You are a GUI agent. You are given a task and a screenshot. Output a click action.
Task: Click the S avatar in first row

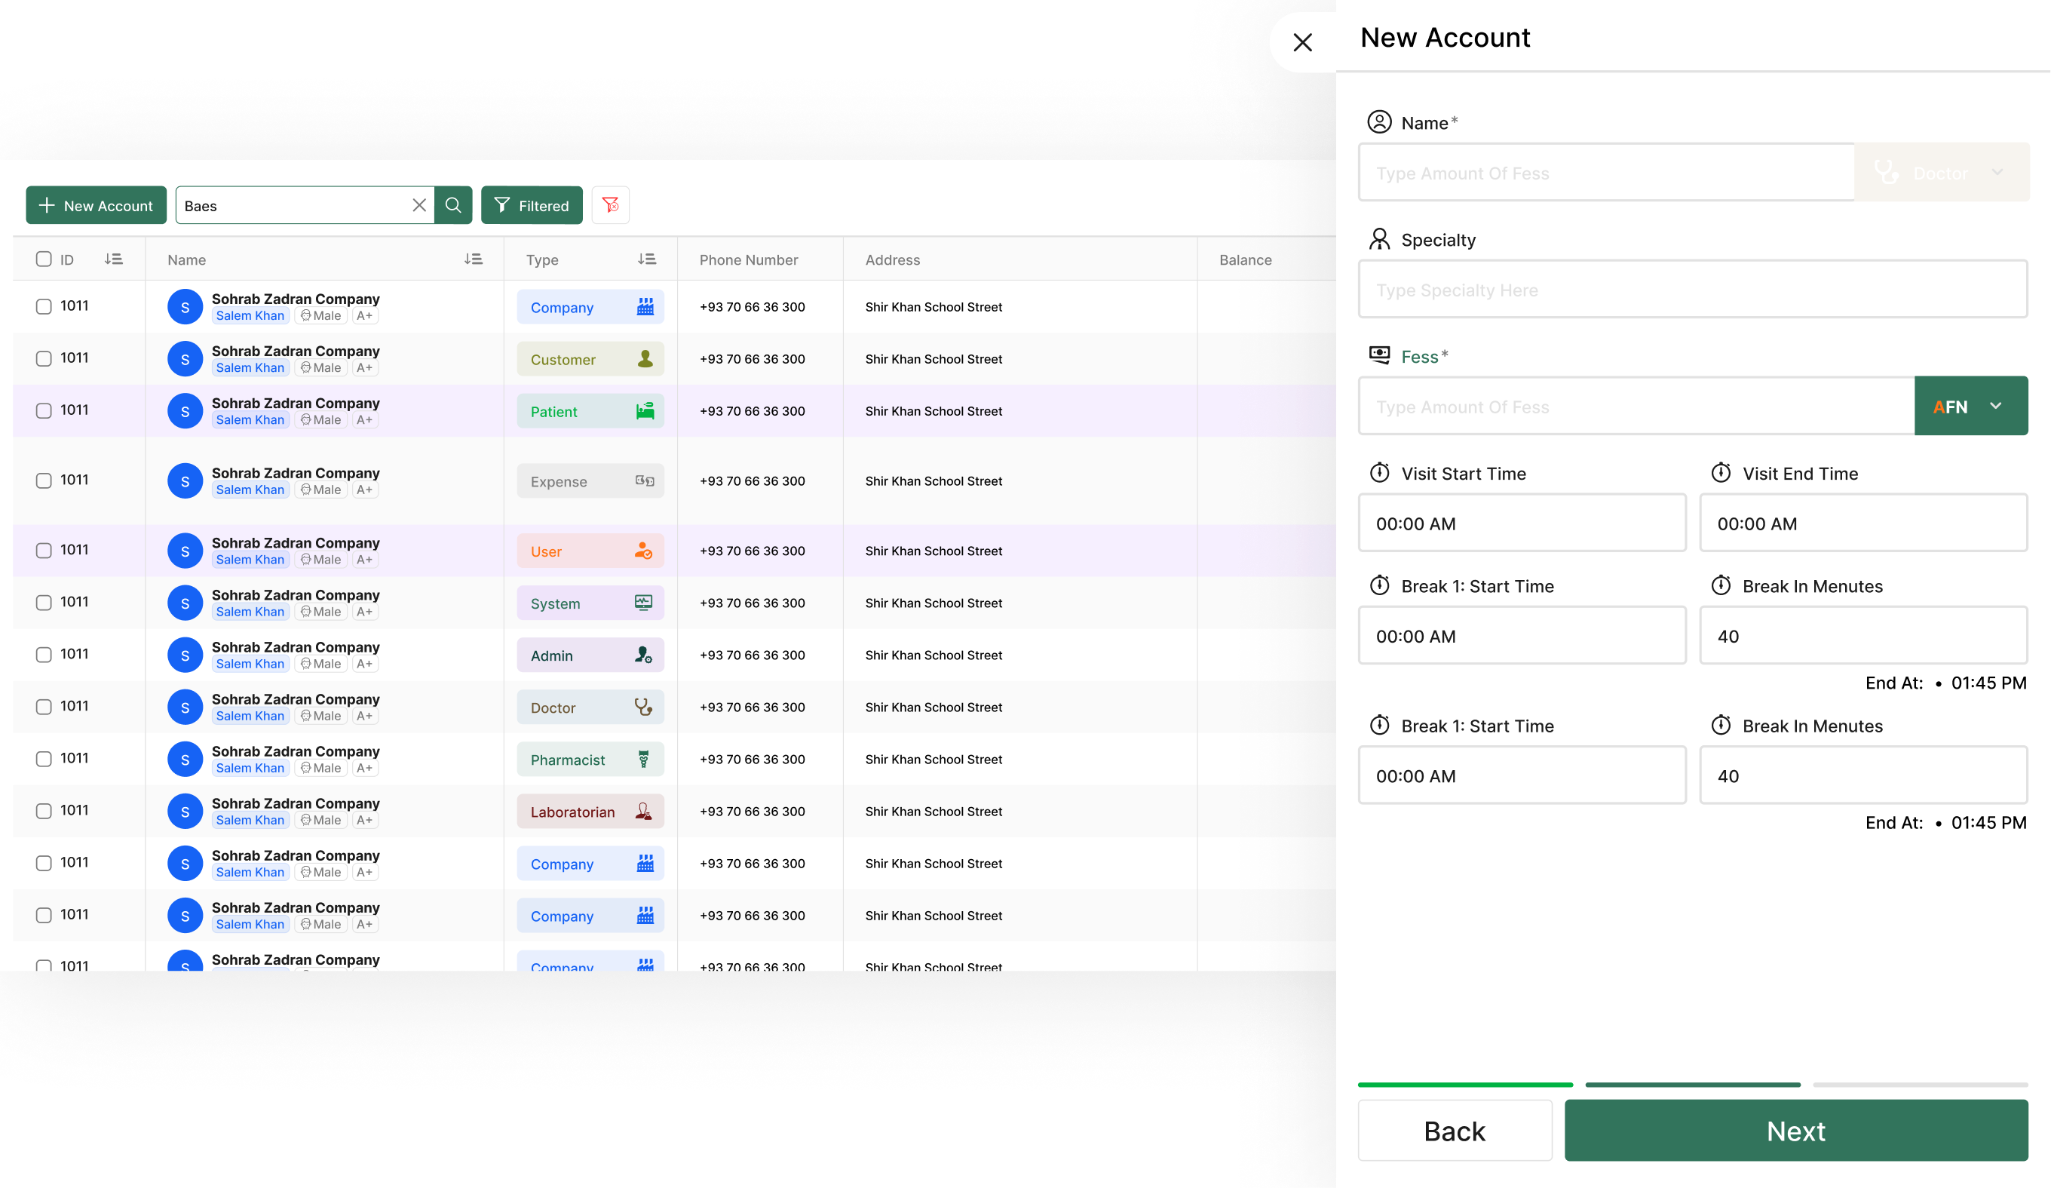point(185,307)
